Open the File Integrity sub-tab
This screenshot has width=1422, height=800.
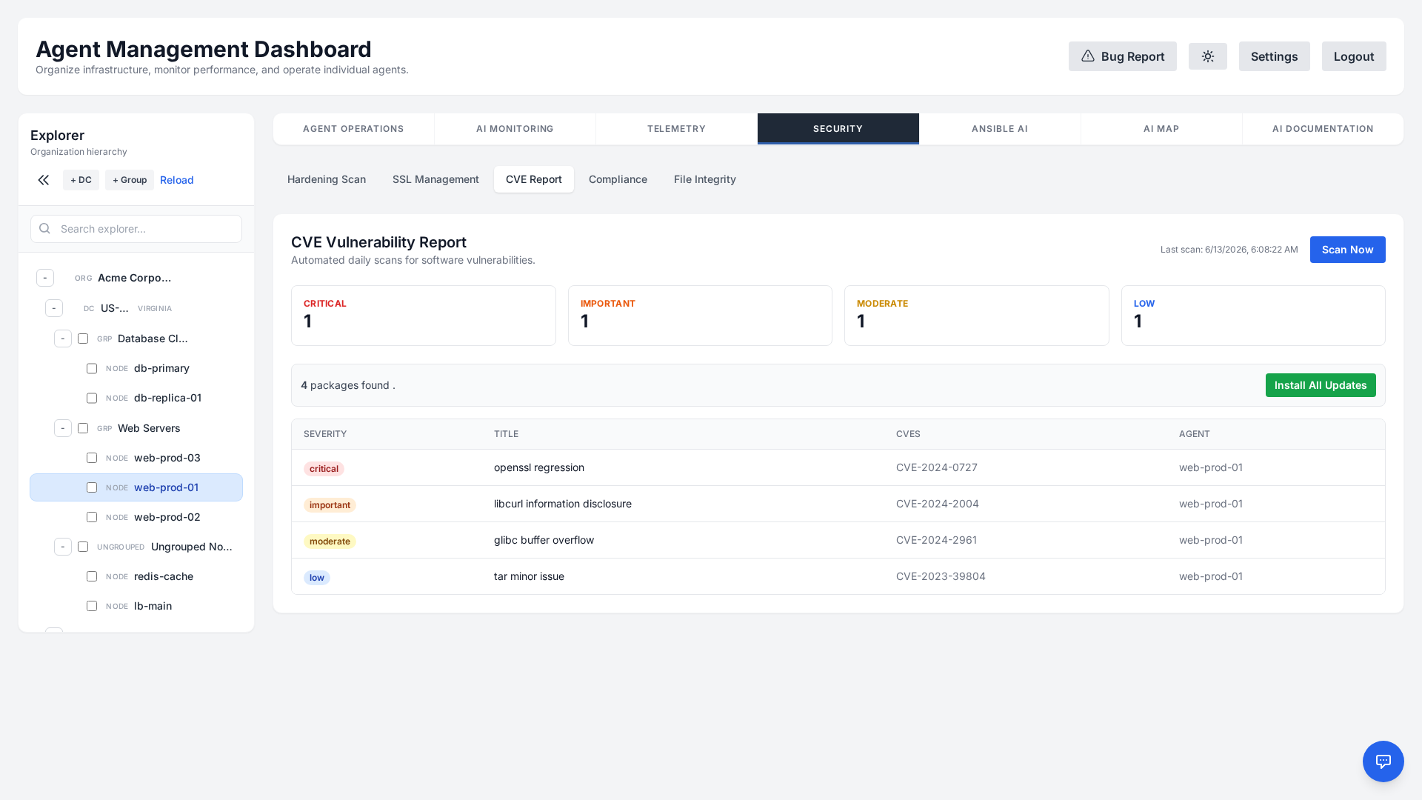pos(705,179)
